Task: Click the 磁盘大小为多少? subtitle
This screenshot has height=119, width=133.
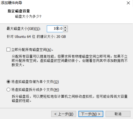Action: coord(28,16)
